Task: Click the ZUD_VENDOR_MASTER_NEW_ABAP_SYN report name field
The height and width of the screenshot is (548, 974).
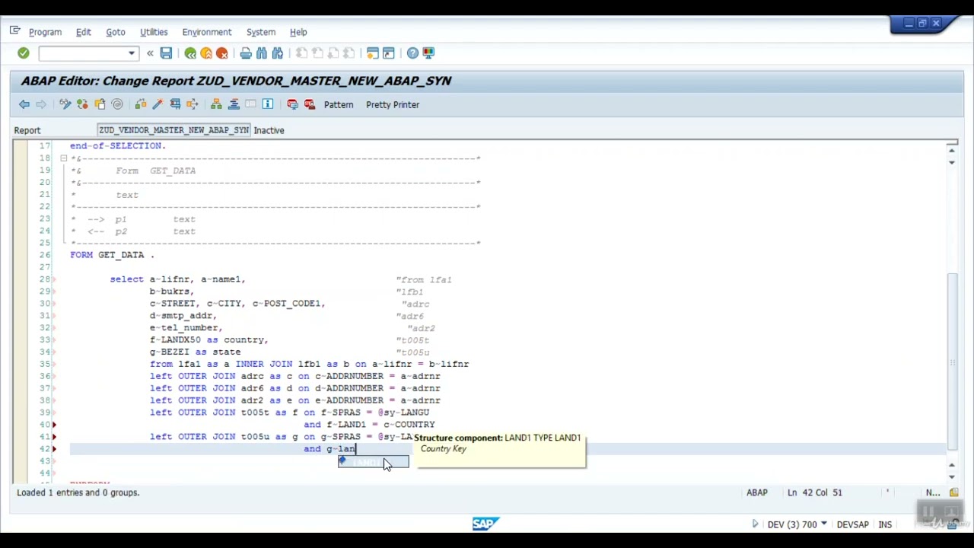Action: (173, 130)
